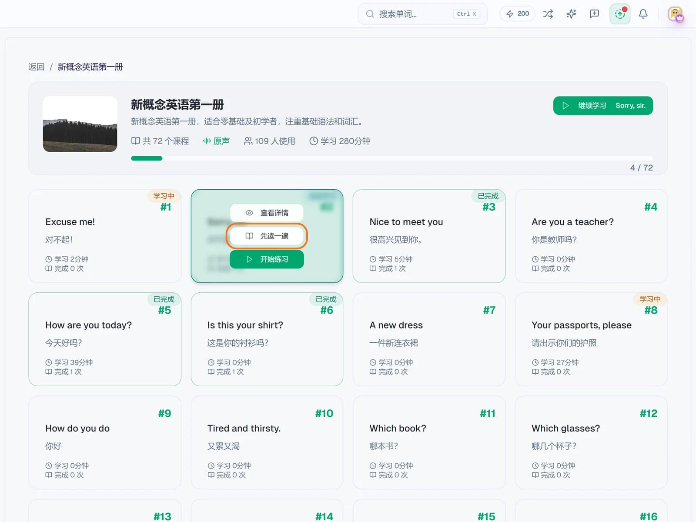Screen dimensions: 696x522
Task: Click the 109 人使用 users count
Action: pyautogui.click(x=269, y=141)
